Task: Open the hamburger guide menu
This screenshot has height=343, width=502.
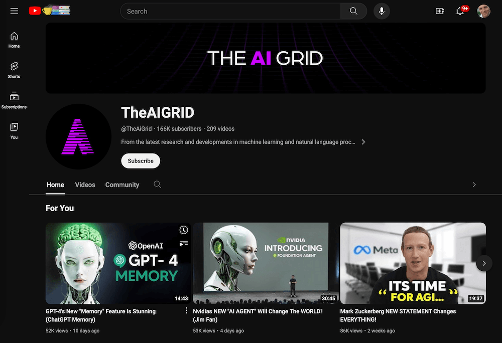Action: (x=14, y=11)
